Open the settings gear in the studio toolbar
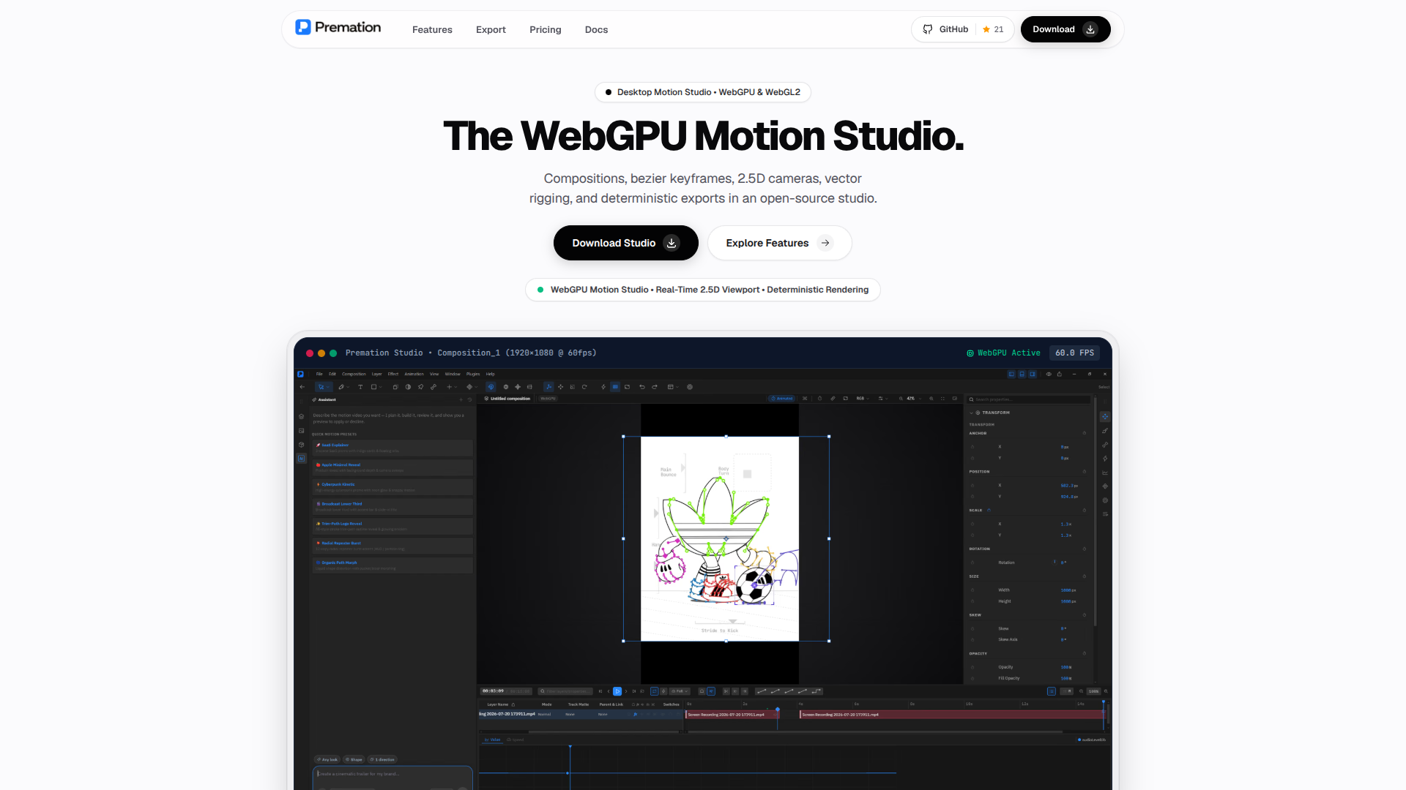Screen dimensions: 1406x790 tap(690, 387)
